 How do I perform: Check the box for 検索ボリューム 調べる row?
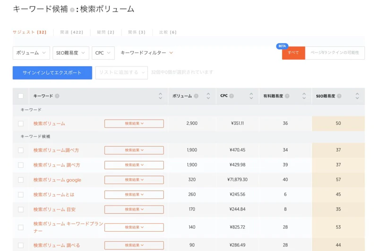(21, 245)
